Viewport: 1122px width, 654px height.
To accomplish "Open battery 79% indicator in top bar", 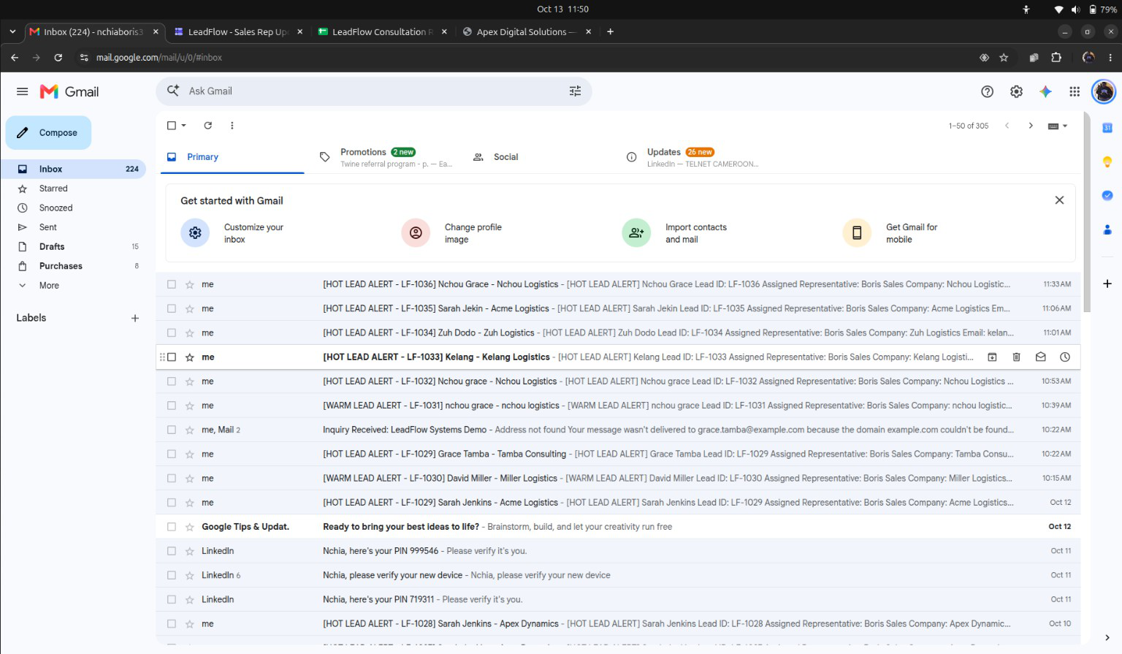I will (1102, 9).
